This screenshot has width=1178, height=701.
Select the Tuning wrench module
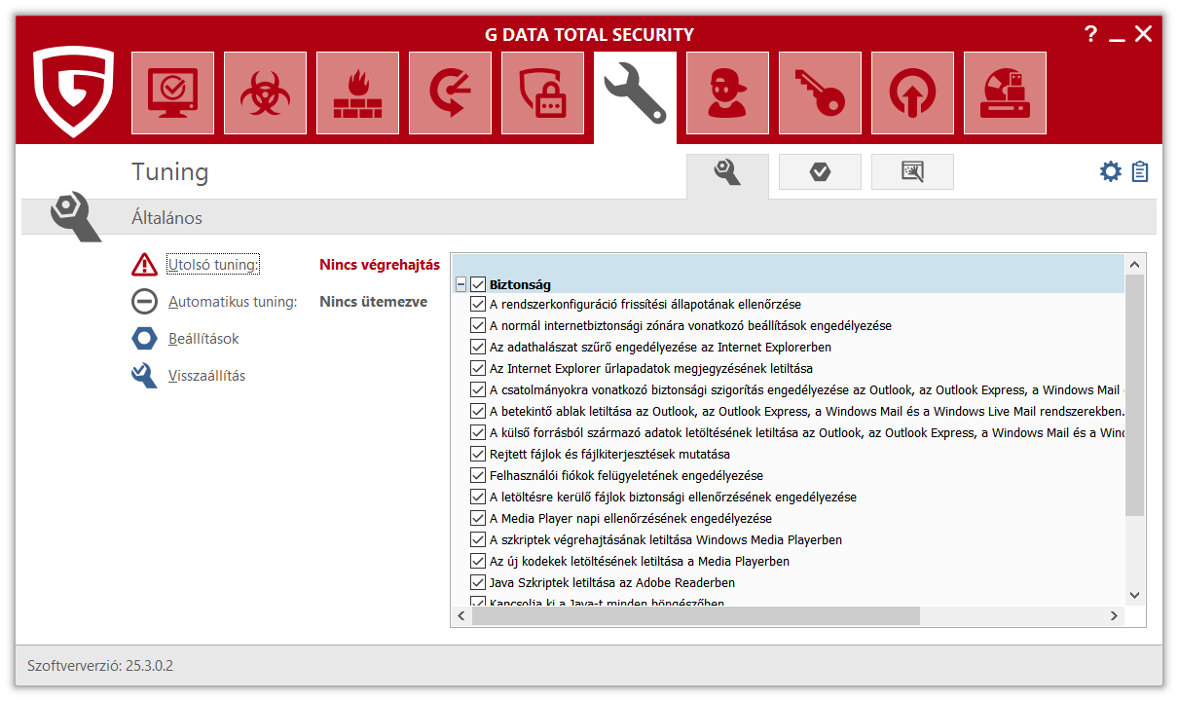click(x=635, y=95)
